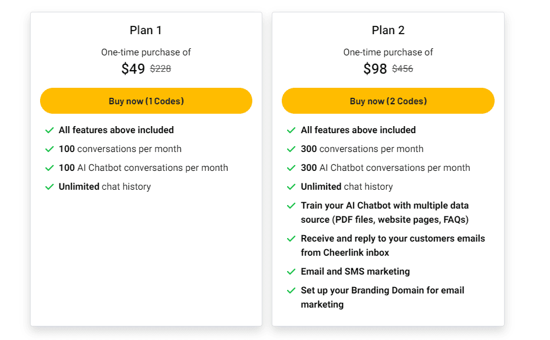Image resolution: width=550 pixels, height=340 pixels.
Task: Select the checkmark next to Email and SMS marketing
Action: 291,271
